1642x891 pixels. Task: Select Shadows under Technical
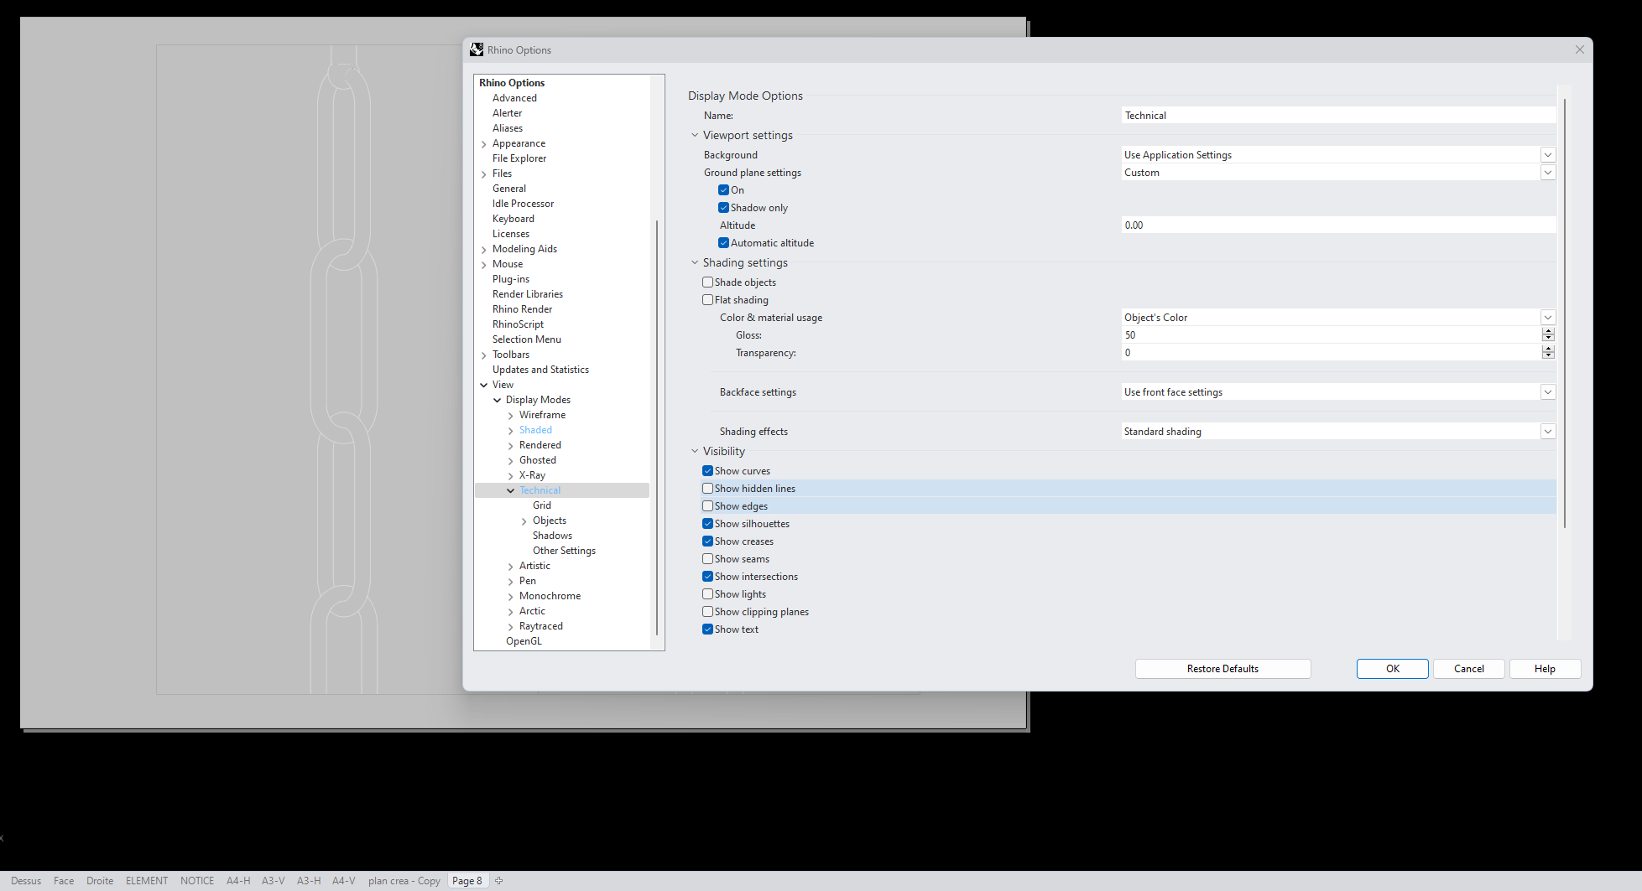pyautogui.click(x=552, y=536)
